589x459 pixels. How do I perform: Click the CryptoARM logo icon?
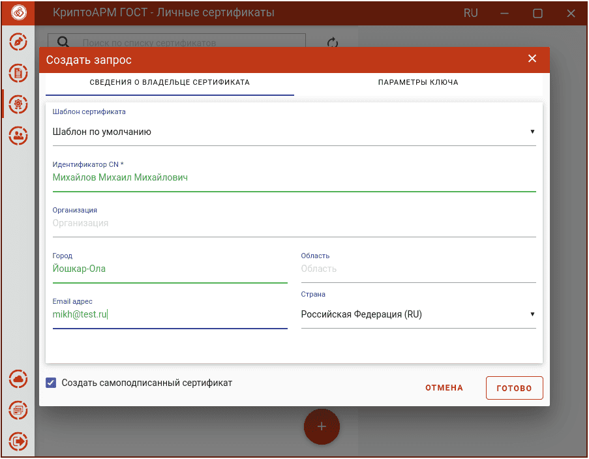click(18, 13)
